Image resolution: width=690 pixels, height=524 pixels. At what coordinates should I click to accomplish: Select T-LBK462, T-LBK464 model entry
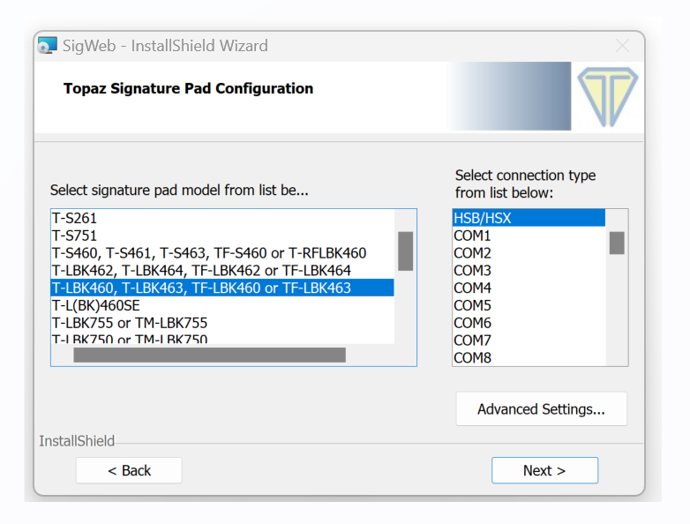[x=201, y=270]
